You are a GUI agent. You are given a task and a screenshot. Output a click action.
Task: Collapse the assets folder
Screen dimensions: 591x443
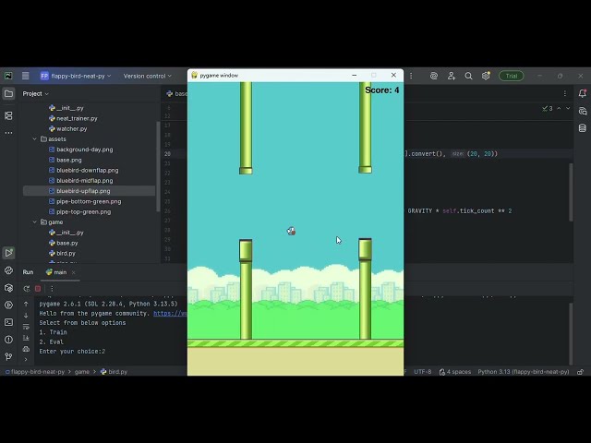click(35, 139)
